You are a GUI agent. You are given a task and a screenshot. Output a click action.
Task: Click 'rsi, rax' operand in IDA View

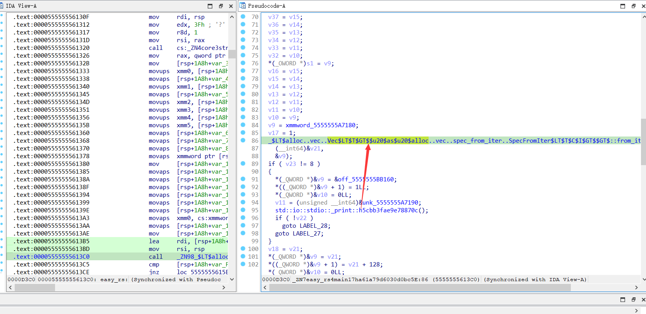click(x=191, y=40)
